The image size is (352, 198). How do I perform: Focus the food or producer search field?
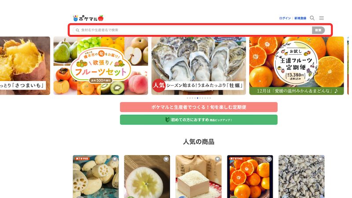[x=192, y=30]
